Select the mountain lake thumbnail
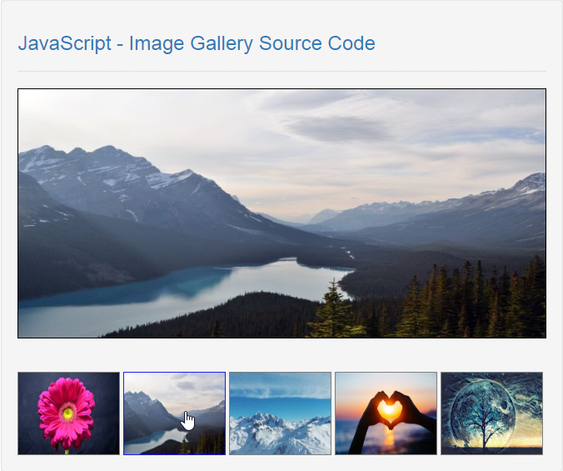Image resolution: width=563 pixels, height=471 pixels. [x=175, y=413]
